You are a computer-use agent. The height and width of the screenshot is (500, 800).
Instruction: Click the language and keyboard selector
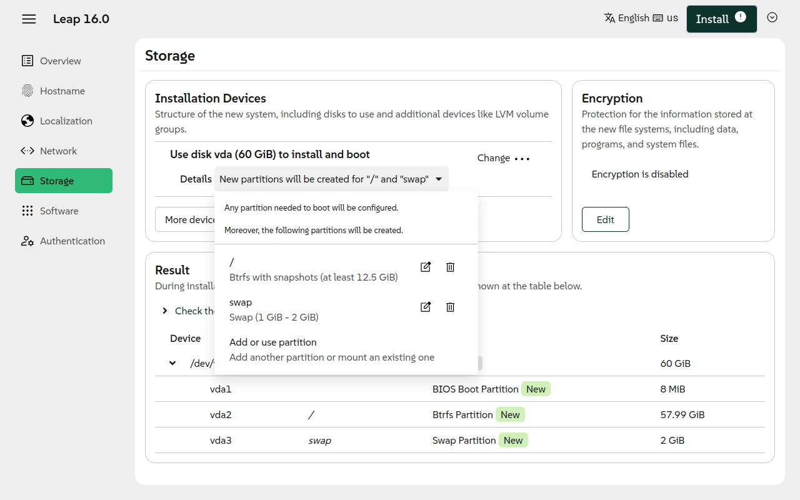641,18
